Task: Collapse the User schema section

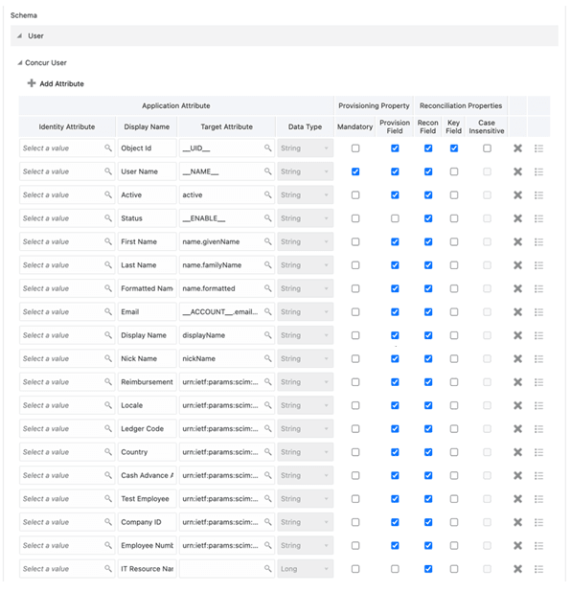Action: pos(19,35)
